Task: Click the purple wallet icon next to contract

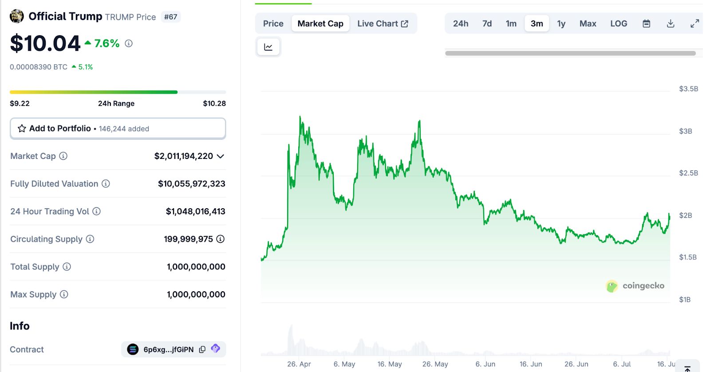Action: click(x=216, y=348)
